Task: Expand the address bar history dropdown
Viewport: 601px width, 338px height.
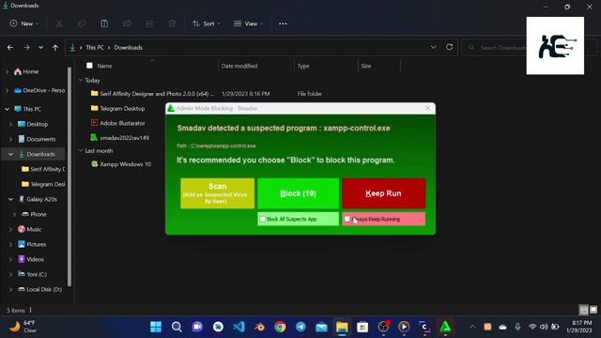Action: click(434, 48)
